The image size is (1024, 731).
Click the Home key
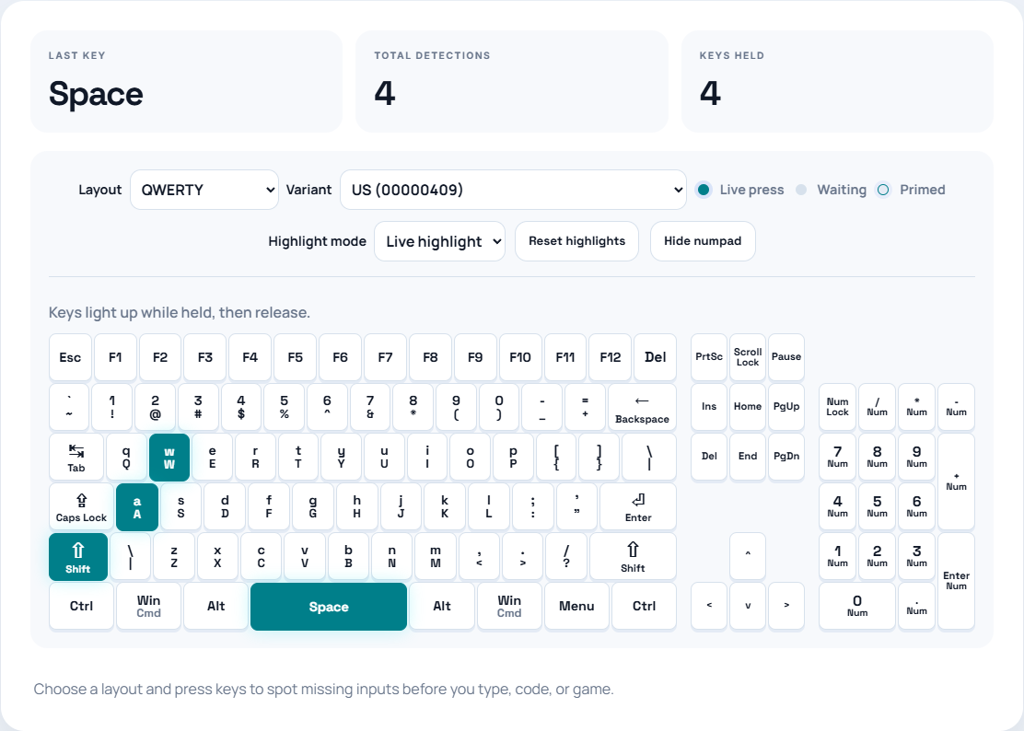748,407
